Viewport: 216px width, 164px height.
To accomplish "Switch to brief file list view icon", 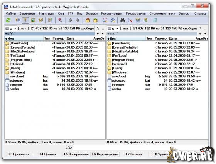I will click(x=18, y=20).
